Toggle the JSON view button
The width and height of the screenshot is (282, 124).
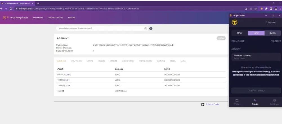(x=221, y=38)
